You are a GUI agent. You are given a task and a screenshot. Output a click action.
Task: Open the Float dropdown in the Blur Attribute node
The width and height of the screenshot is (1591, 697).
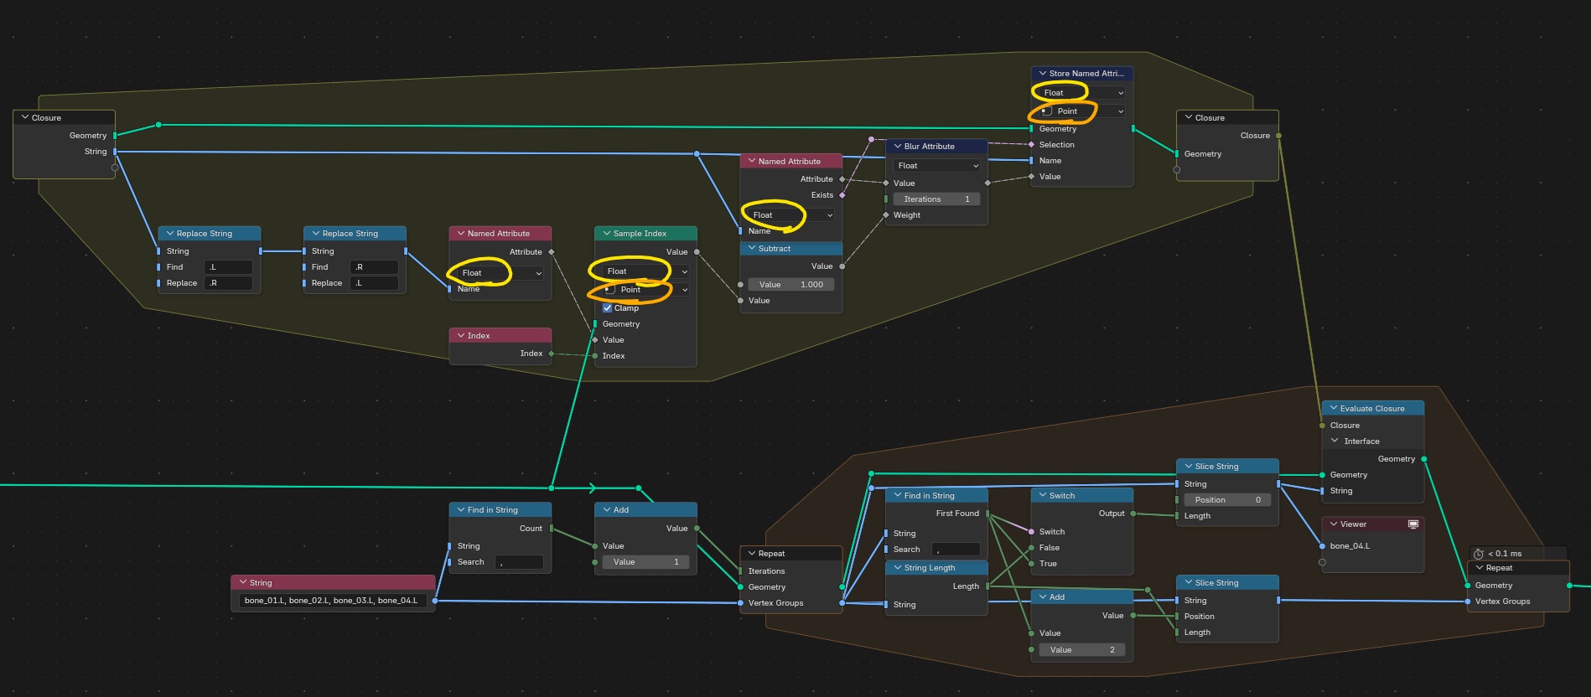pyautogui.click(x=935, y=166)
